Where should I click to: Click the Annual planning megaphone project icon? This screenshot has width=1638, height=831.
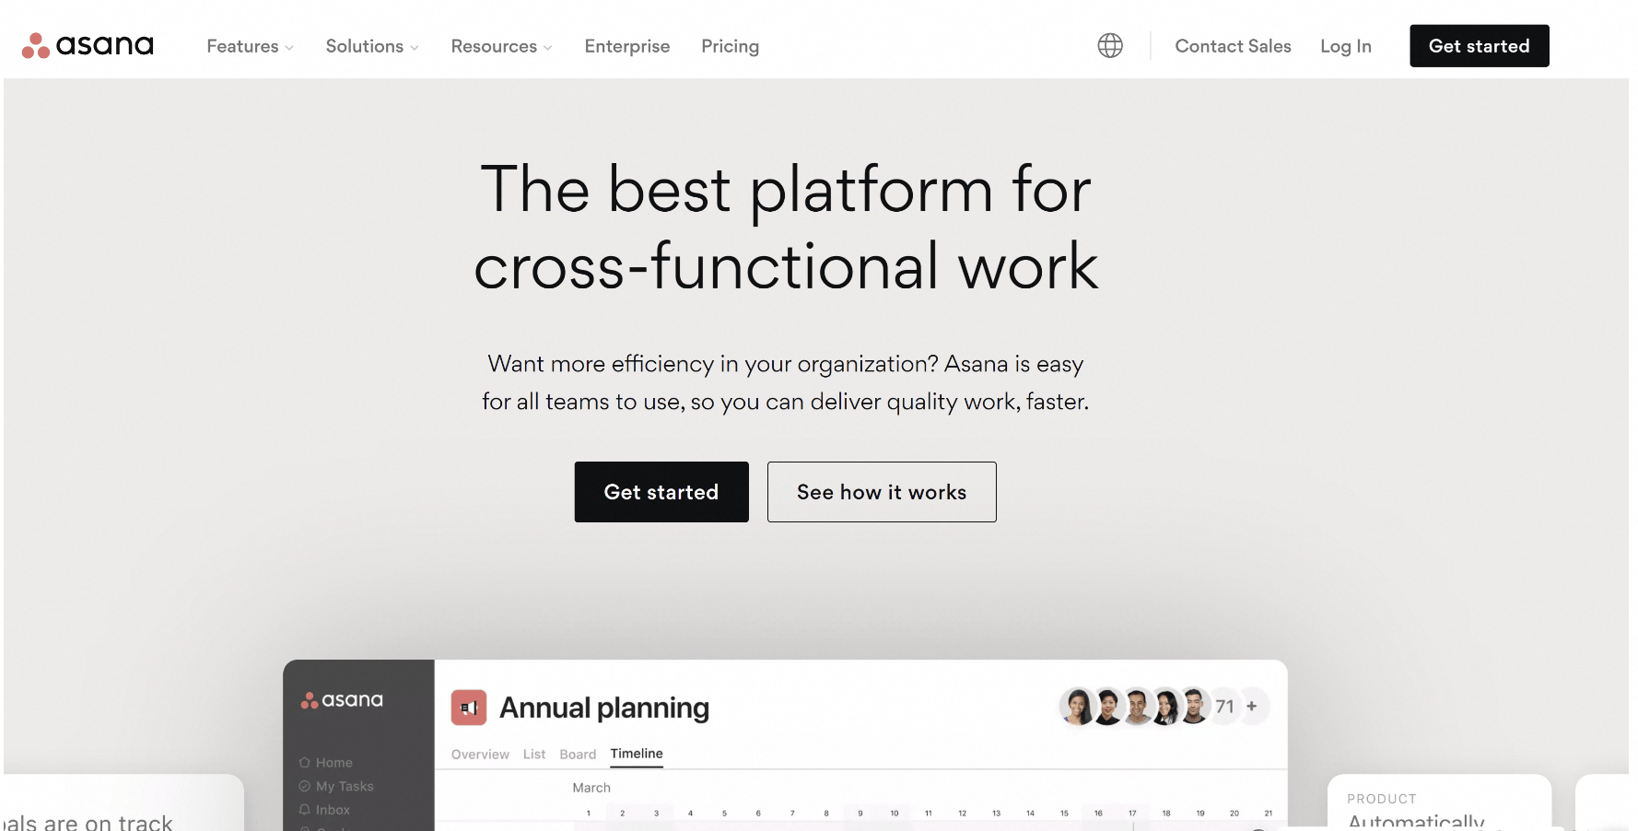[x=469, y=708]
